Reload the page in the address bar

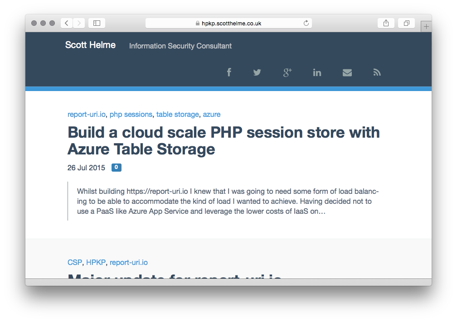pos(306,23)
